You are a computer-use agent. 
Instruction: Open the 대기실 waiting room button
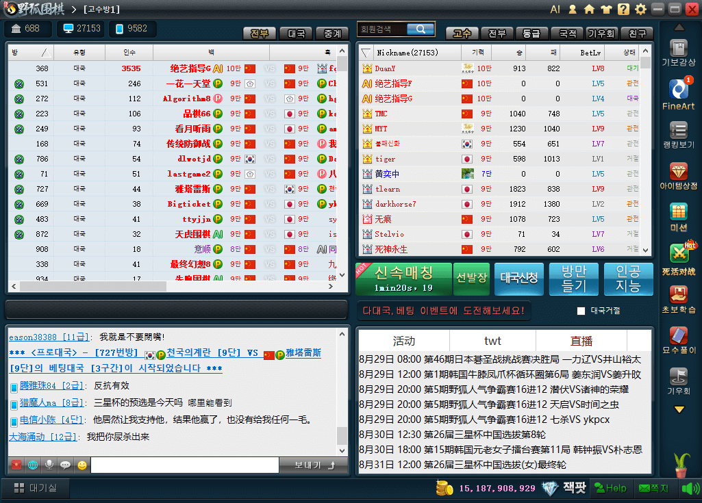[36, 488]
